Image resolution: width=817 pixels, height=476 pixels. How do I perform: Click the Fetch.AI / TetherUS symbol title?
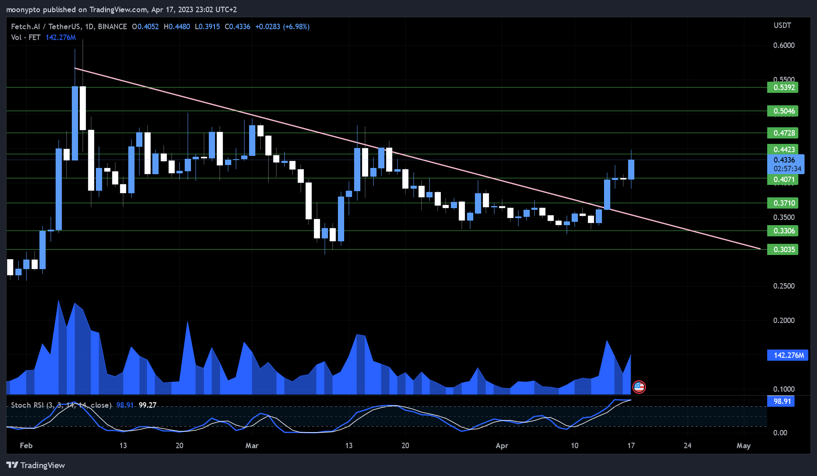tap(69, 27)
